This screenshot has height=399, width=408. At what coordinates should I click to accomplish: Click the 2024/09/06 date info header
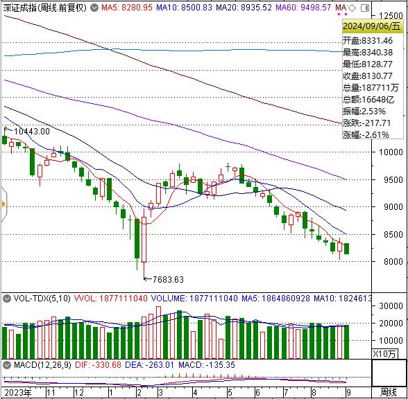pyautogui.click(x=373, y=26)
